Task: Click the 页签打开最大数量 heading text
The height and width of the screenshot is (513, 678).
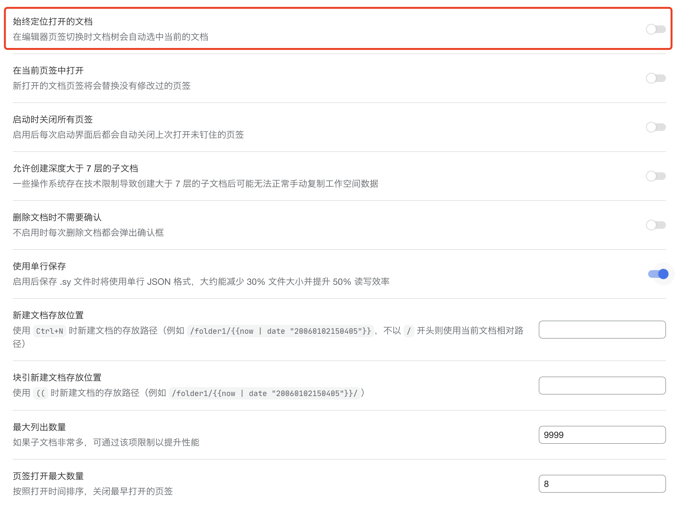Action: [x=48, y=476]
